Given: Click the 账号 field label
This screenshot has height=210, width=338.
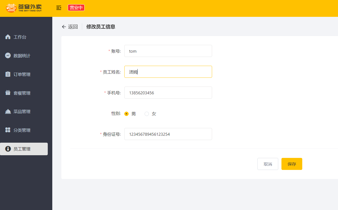Looking at the screenshot, I should tap(116, 51).
